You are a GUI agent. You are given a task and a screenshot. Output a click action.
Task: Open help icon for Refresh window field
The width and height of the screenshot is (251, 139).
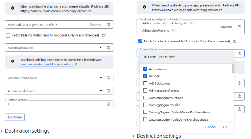coord(108,104)
